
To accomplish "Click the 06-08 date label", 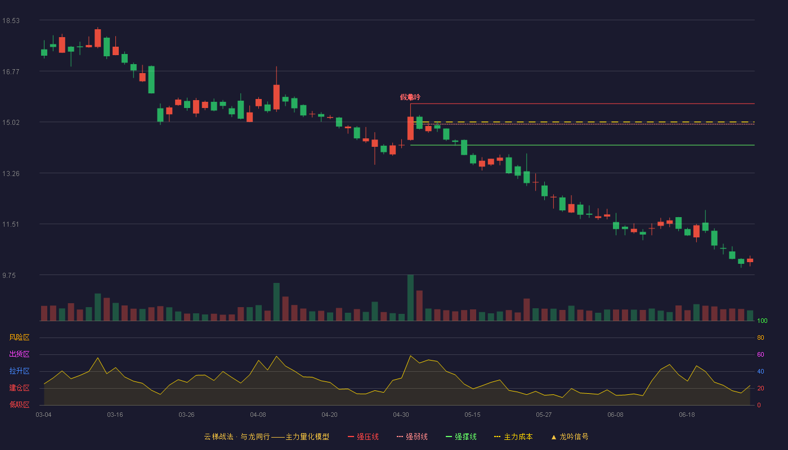I will pyautogui.click(x=616, y=415).
